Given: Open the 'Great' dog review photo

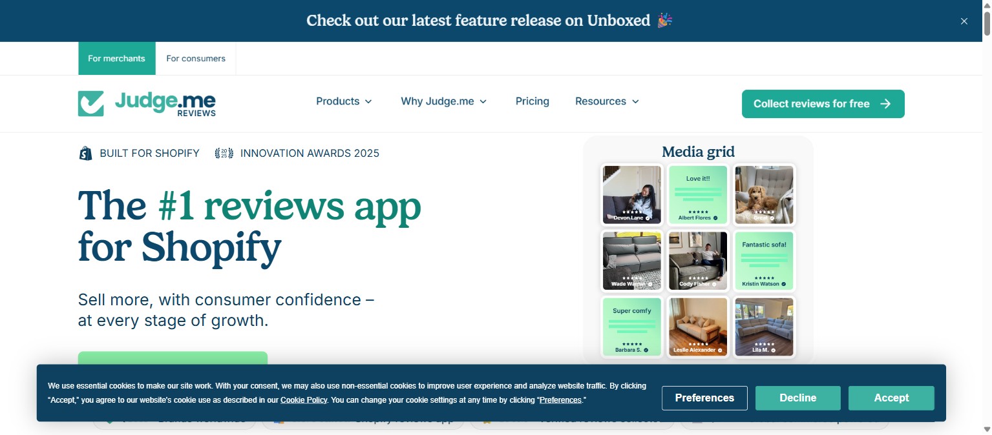Looking at the screenshot, I should (x=764, y=195).
